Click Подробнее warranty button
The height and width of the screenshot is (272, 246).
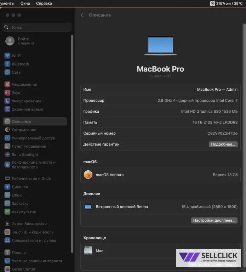tap(223, 144)
